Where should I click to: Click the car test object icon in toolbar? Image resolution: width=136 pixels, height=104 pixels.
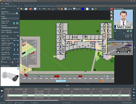click(92, 9)
